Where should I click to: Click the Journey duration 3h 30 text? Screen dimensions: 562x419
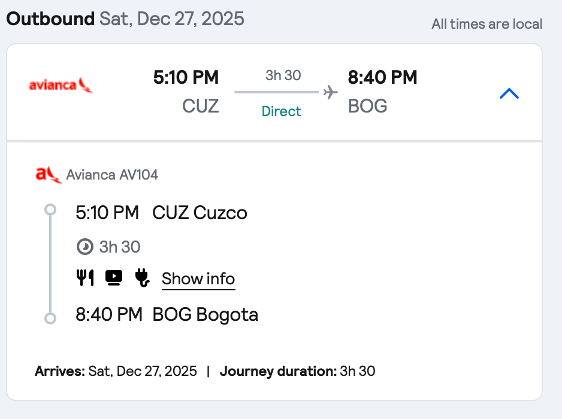click(297, 371)
